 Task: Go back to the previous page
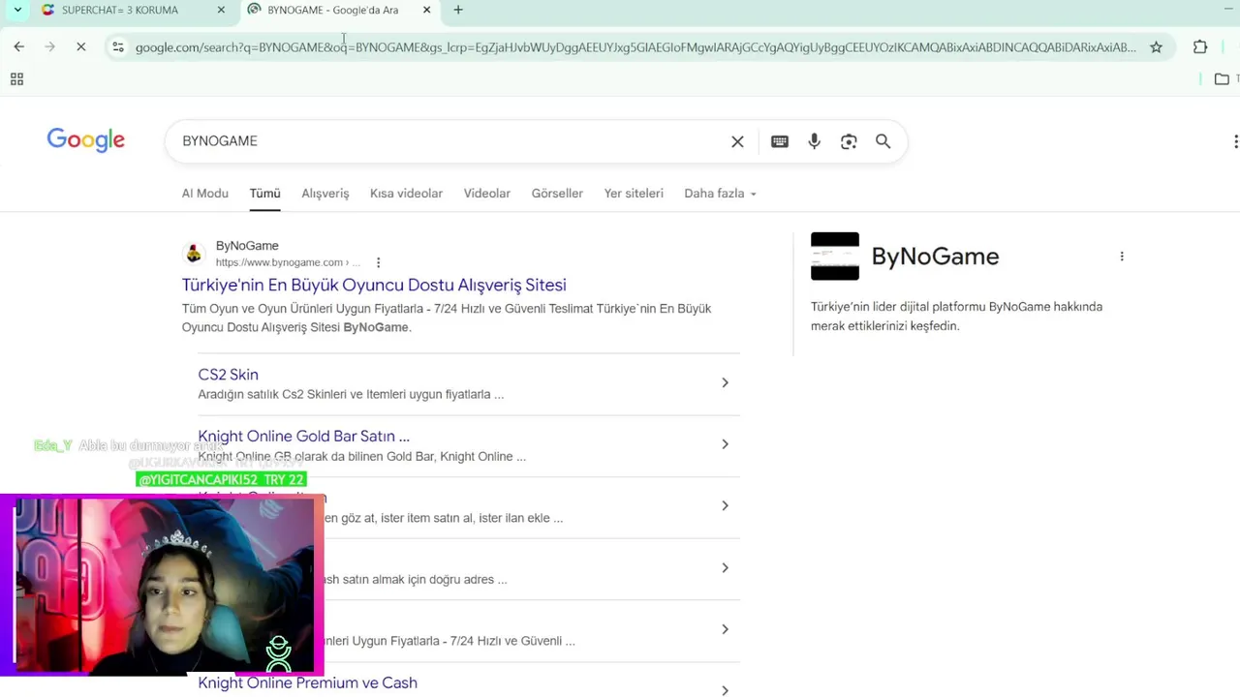pos(19,46)
